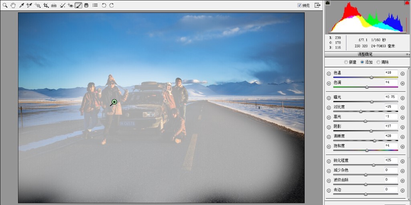Increase 清晰度 with its plus button

coord(403,137)
